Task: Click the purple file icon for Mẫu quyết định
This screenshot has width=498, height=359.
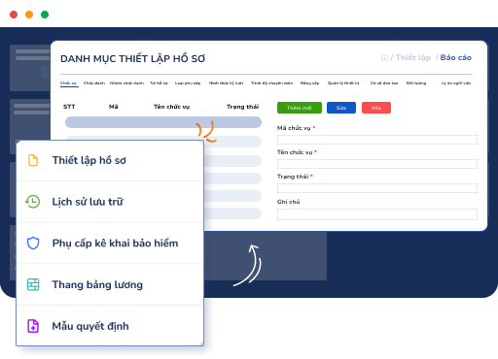Action: point(33,326)
